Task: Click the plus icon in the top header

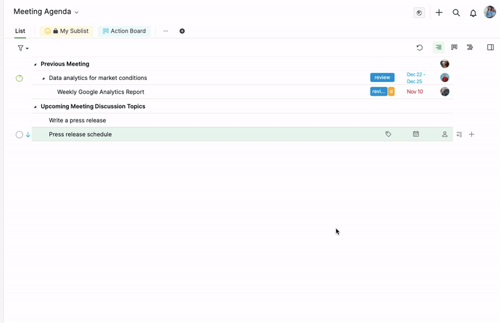Action: pyautogui.click(x=439, y=12)
